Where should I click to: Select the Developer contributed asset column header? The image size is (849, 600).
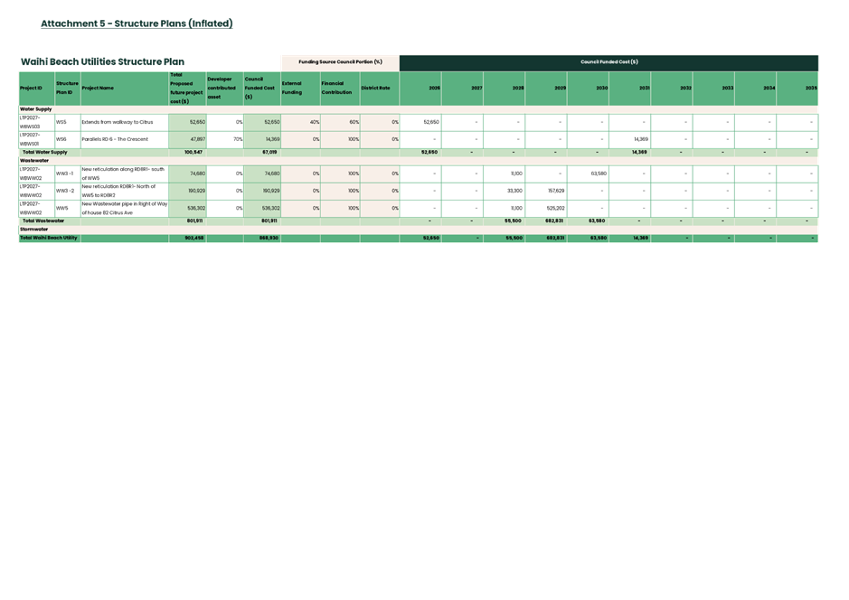pos(223,88)
